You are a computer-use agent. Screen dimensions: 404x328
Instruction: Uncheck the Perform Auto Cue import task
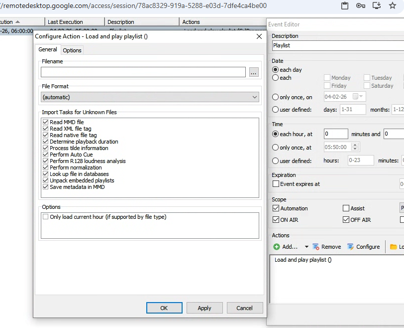(x=46, y=155)
